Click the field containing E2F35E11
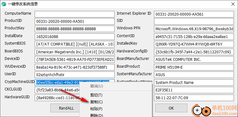This screenshot has width=238, height=117. (194, 90)
